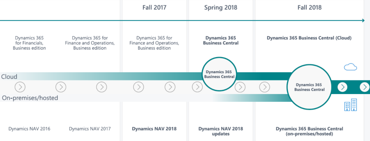370x141 pixels.
Task: Click the first gray chevron beside the Cloud label
Action: (x=20, y=87)
